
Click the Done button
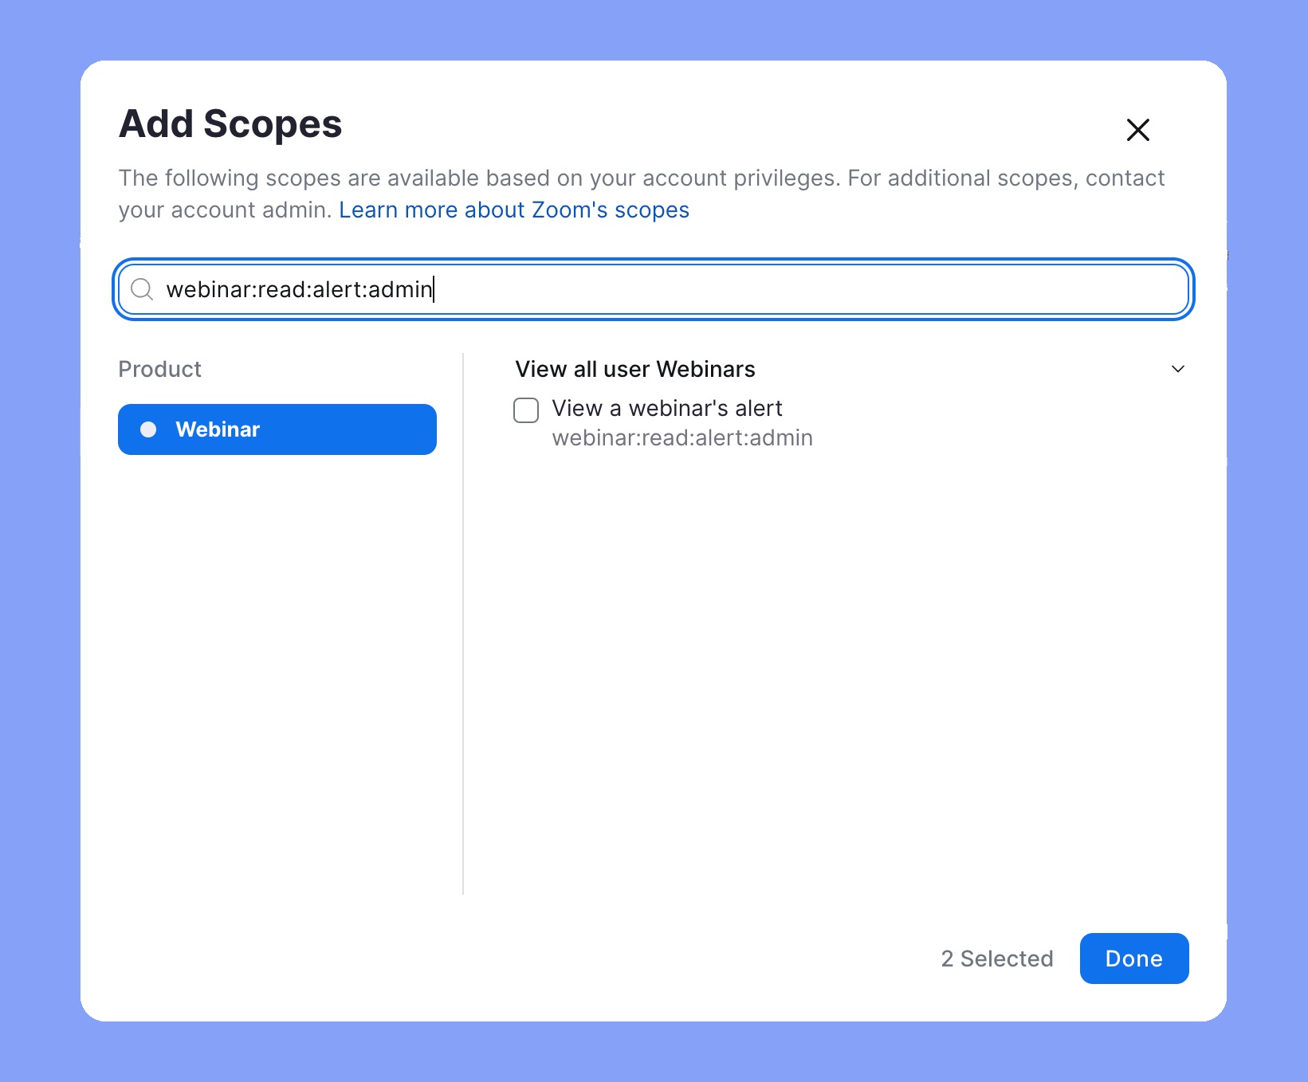[1133, 959]
